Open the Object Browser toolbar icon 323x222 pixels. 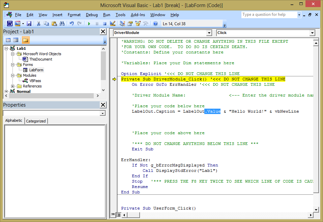tap(138, 24)
